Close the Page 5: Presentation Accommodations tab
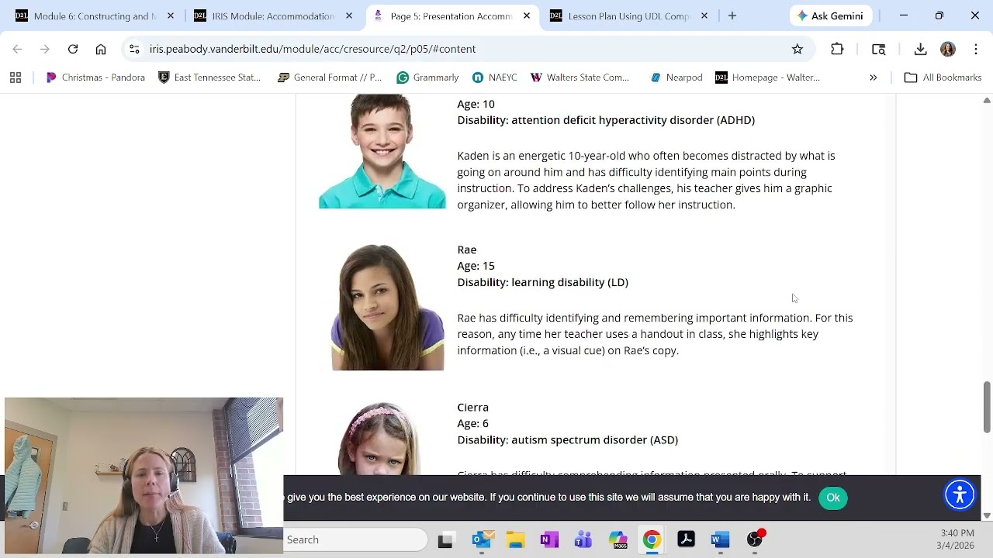Viewport: 993px width, 558px height. [527, 15]
